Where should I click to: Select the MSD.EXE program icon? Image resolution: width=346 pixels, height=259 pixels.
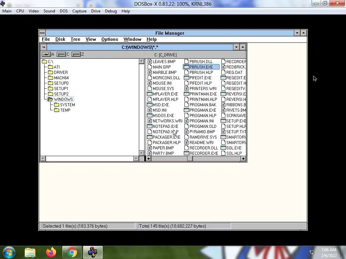pyautogui.click(x=150, y=105)
